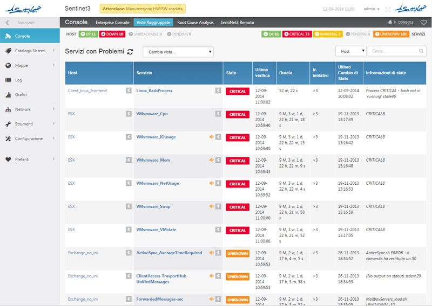Click speaker icon for ActiveSync_AverageTimeRequired

click(x=212, y=252)
